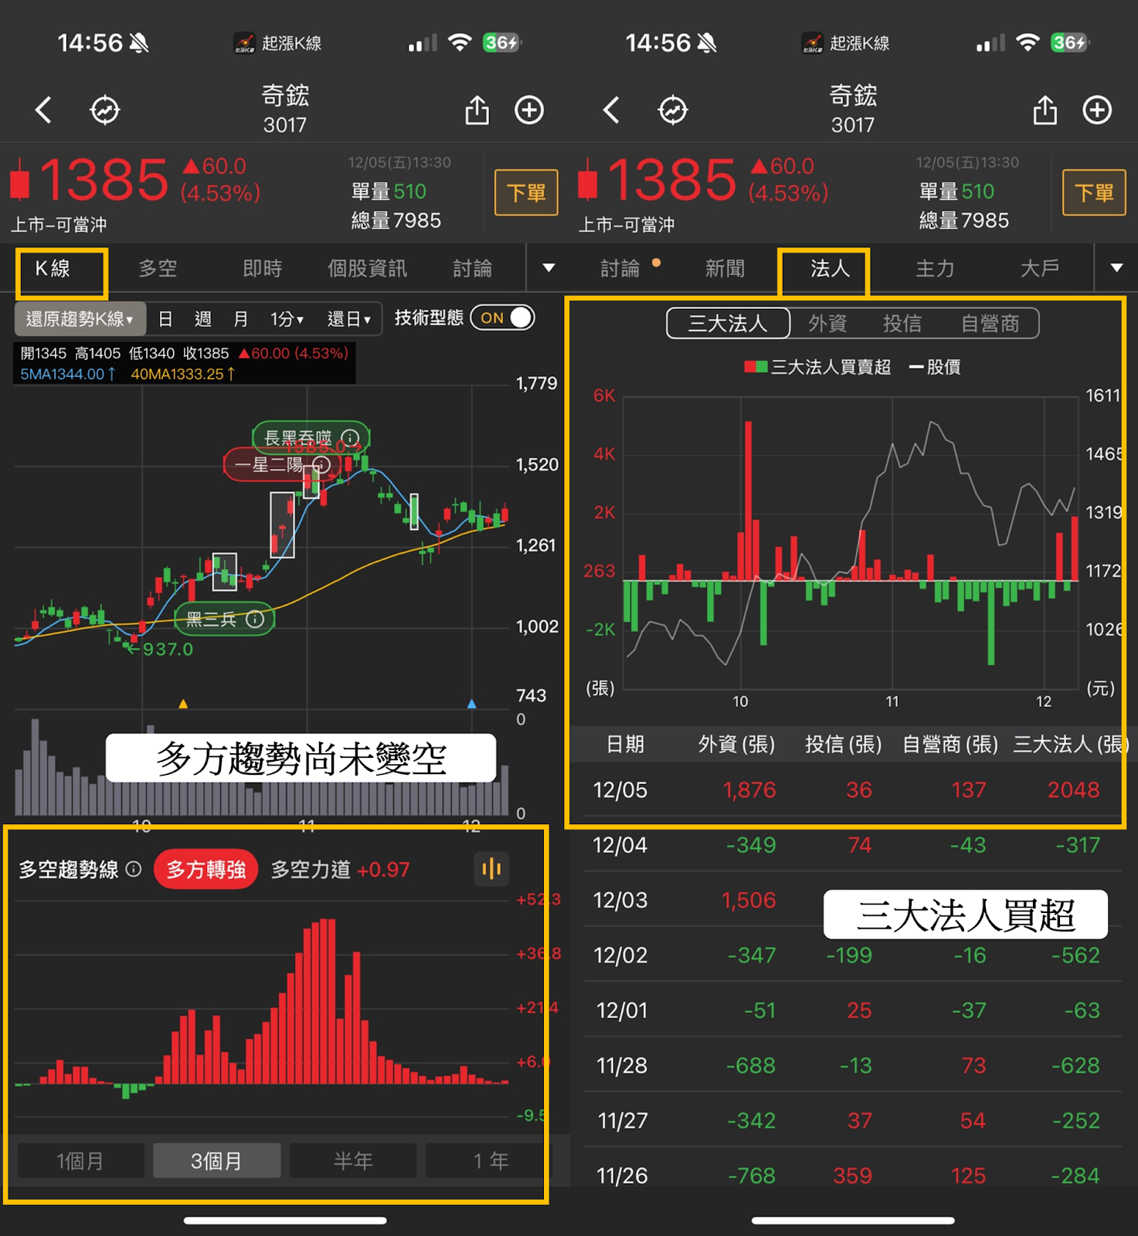Tap the back arrow on the right screen

[x=611, y=110]
